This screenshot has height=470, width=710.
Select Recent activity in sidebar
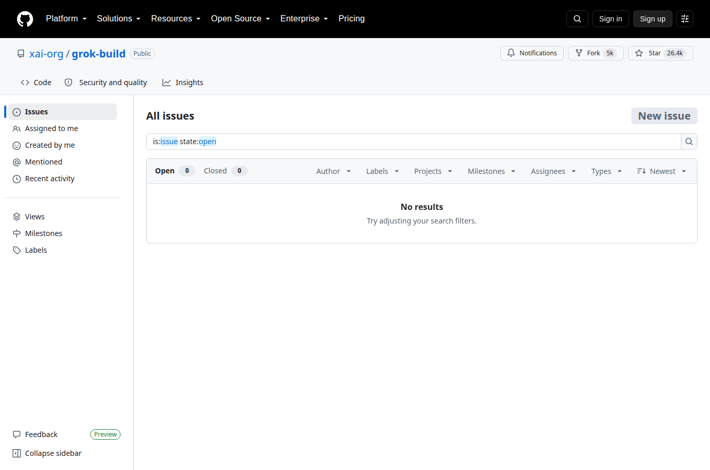point(63,179)
